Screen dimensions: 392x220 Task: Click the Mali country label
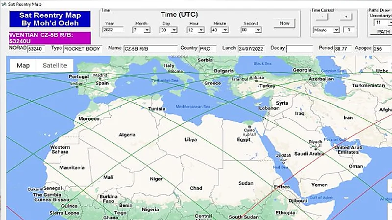click(108, 177)
